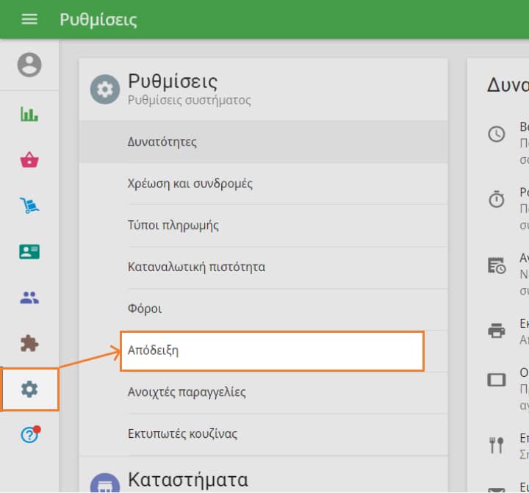Open the help question mark icon
The height and width of the screenshot is (493, 529).
(29, 435)
